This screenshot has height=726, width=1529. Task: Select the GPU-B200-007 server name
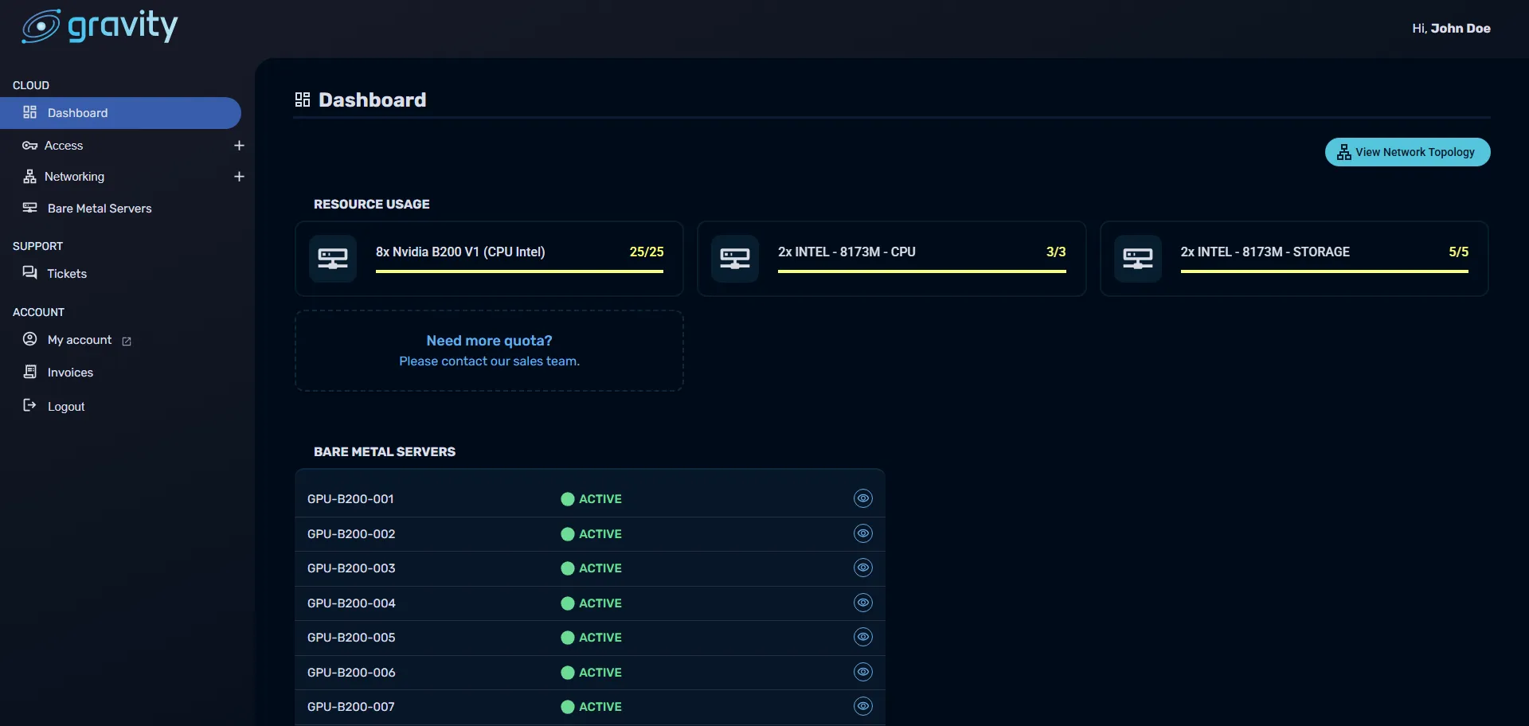[x=351, y=707]
